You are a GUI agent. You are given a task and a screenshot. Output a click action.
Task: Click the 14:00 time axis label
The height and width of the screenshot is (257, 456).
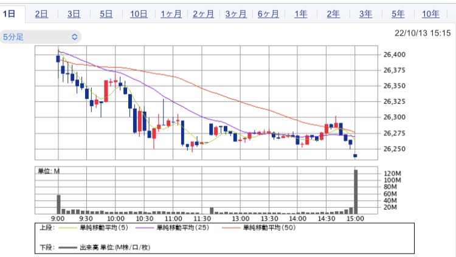tap(298, 219)
